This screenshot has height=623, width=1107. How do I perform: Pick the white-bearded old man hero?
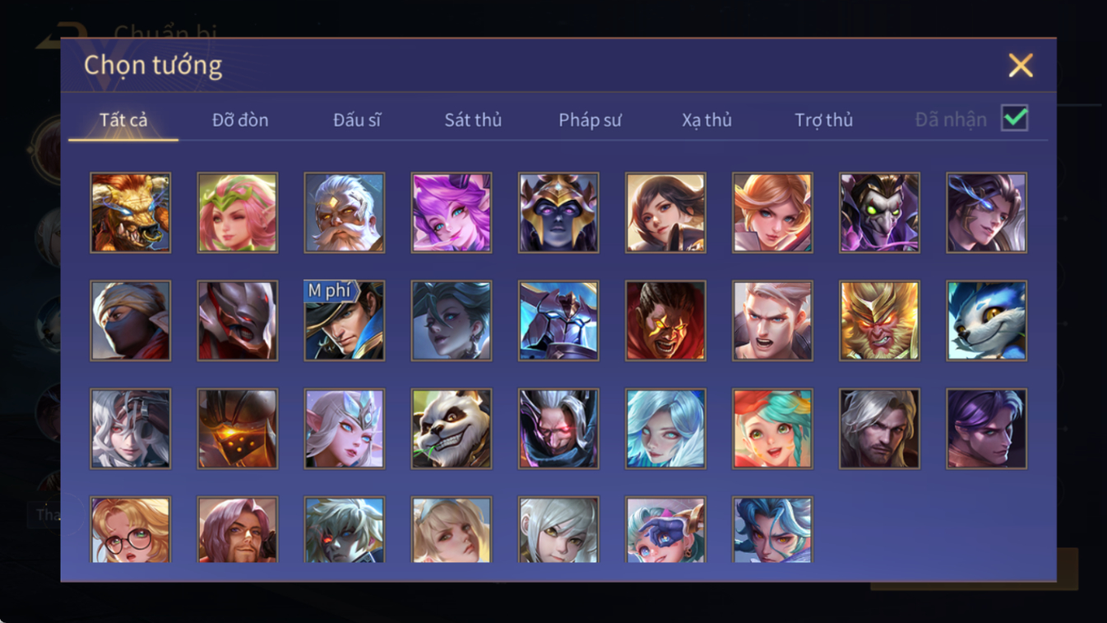(345, 212)
